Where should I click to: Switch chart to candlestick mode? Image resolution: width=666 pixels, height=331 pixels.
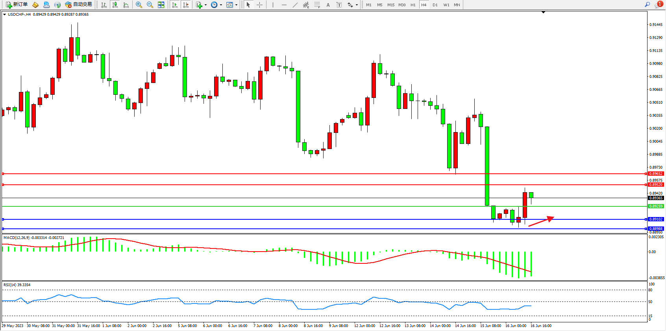(115, 5)
